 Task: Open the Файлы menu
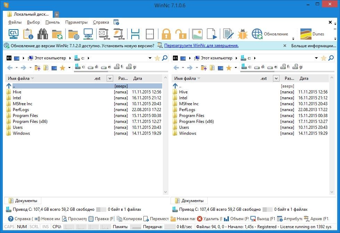(15, 22)
